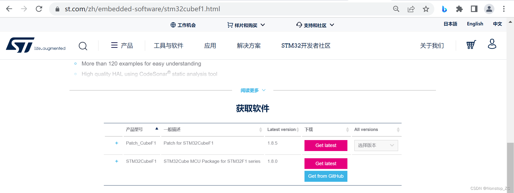514x193 pixels.
Task: Open 产品 hamburger menu
Action: click(x=122, y=45)
